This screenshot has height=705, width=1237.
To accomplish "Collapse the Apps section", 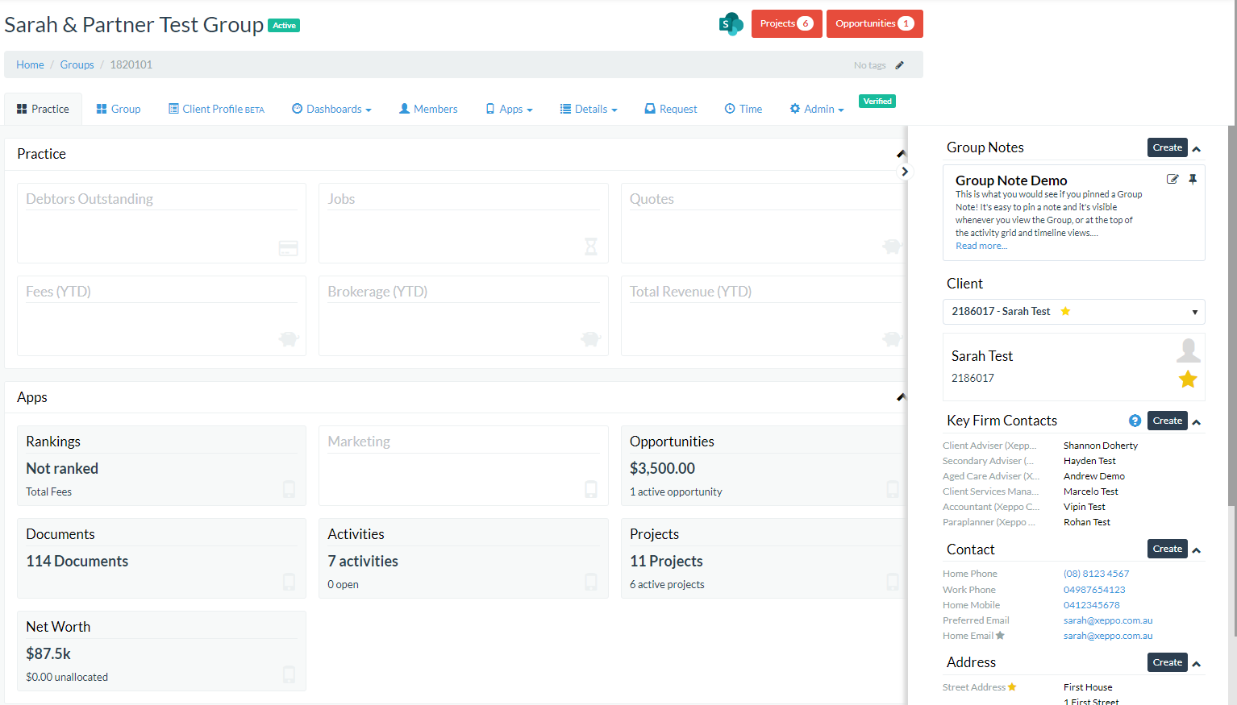I will coord(901,397).
